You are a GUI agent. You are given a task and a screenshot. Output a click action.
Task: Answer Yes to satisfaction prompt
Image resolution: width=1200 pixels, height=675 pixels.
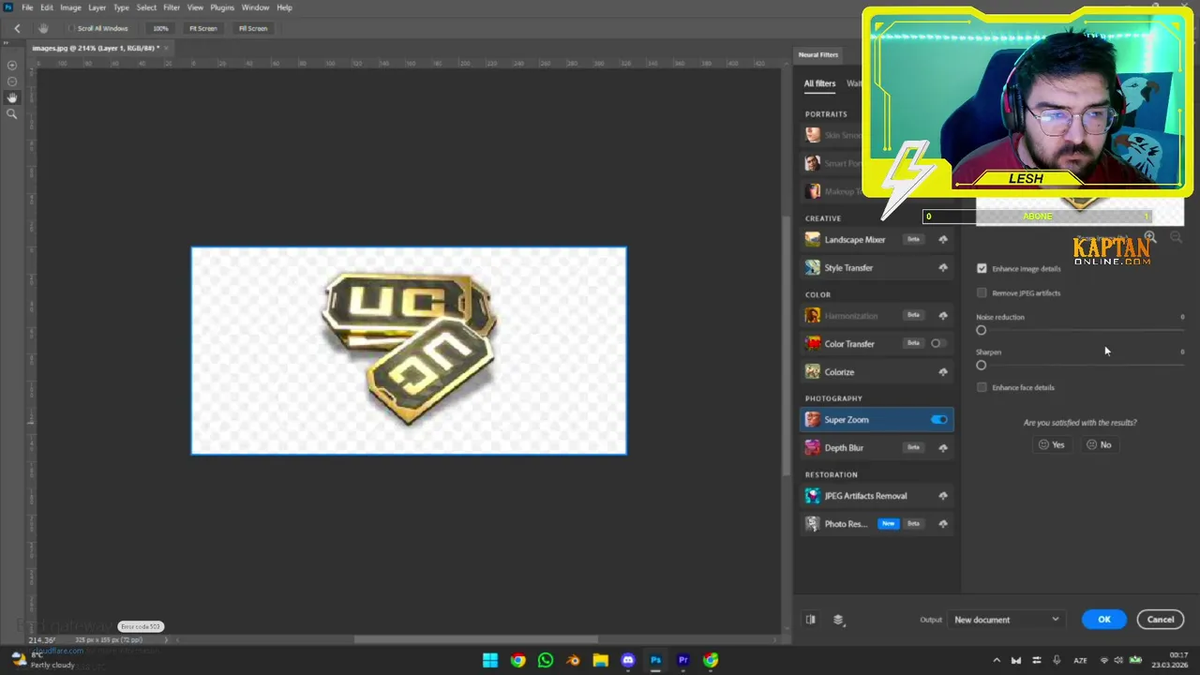[x=1052, y=444]
